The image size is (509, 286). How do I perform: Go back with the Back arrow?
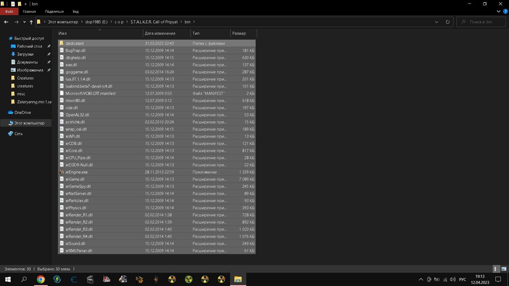tap(6, 22)
